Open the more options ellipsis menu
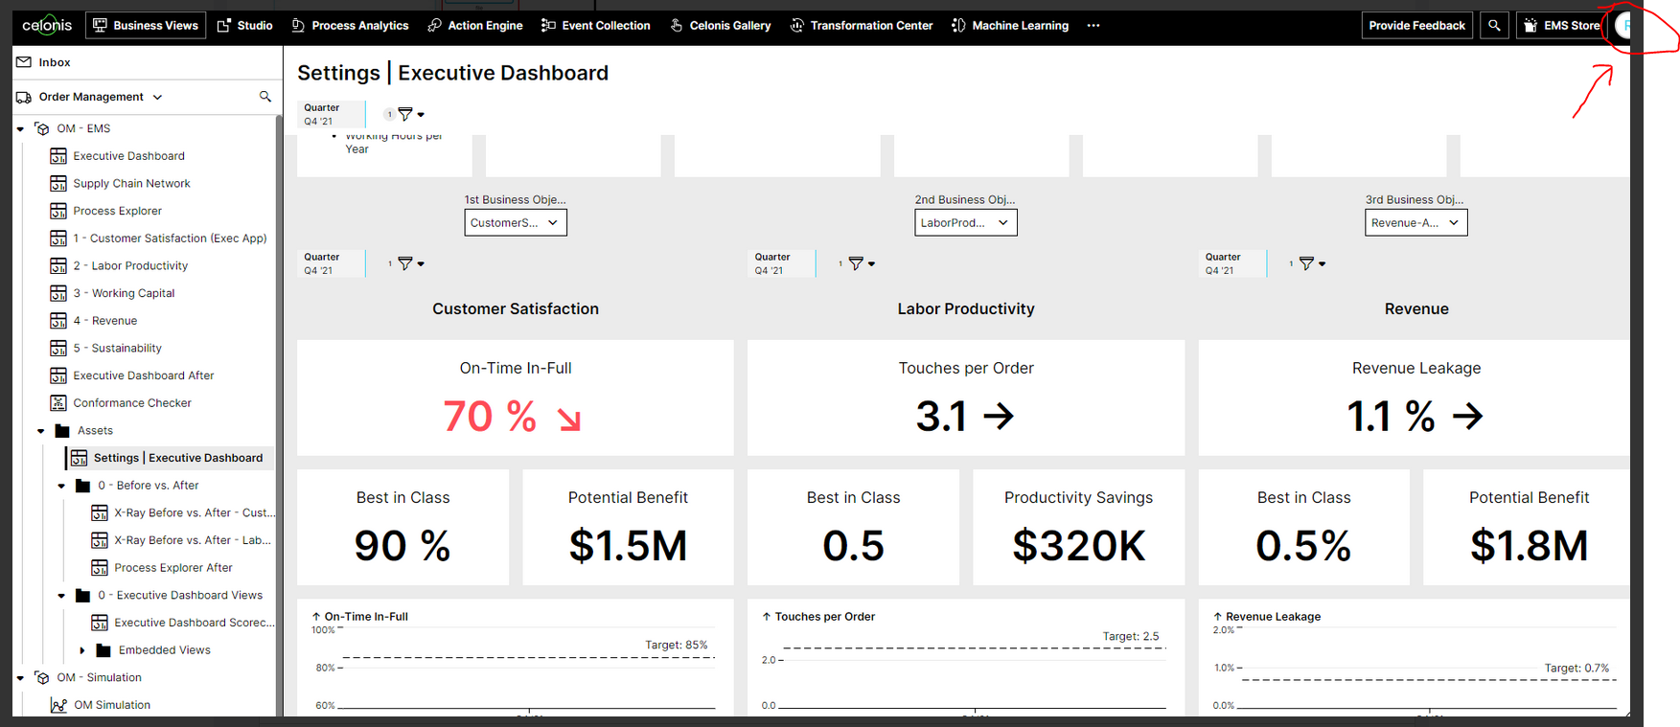Image resolution: width=1680 pixels, height=727 pixels. coord(1093,26)
